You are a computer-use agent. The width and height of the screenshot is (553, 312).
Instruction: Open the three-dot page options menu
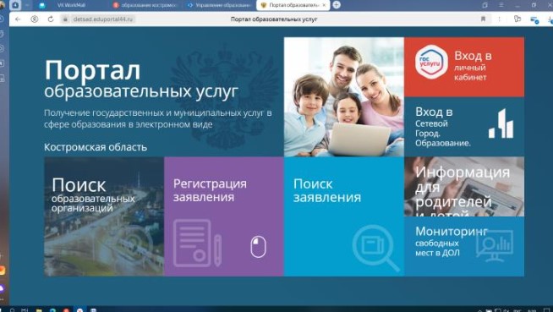pyautogui.click(x=500, y=19)
